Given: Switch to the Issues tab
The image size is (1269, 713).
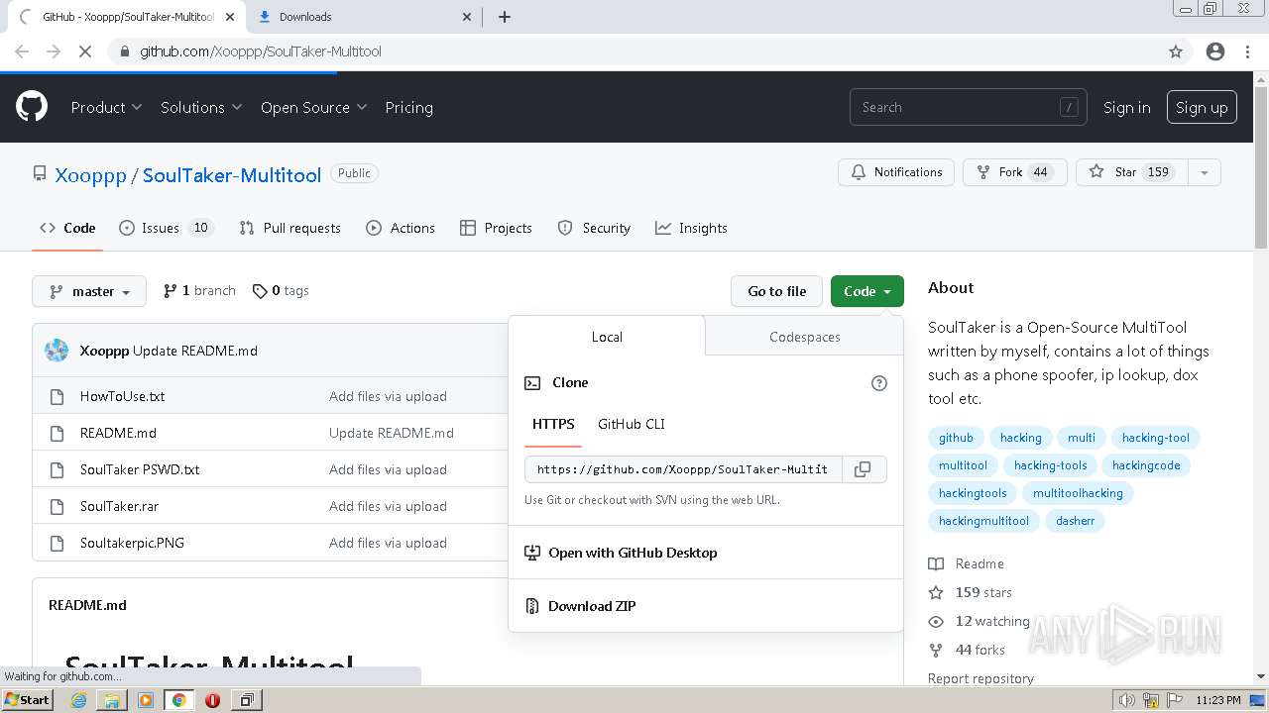Looking at the screenshot, I should pos(166,228).
